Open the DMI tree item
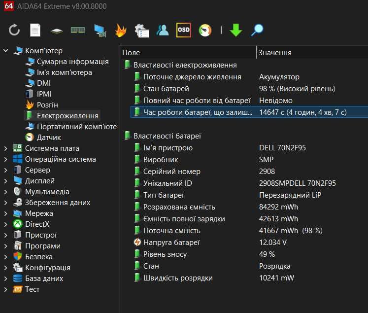368x313 pixels. [x=44, y=83]
